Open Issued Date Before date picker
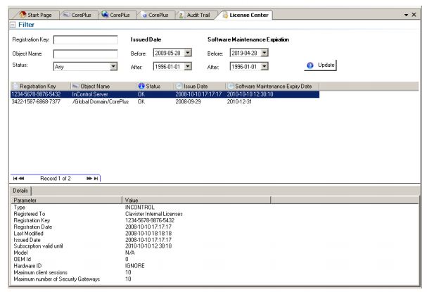This screenshot has height=292, width=427. coord(187,53)
